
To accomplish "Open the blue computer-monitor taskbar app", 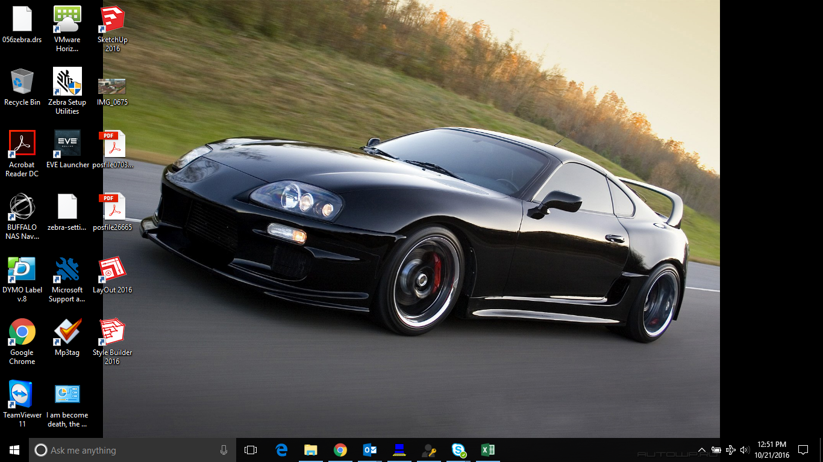I will [x=399, y=450].
